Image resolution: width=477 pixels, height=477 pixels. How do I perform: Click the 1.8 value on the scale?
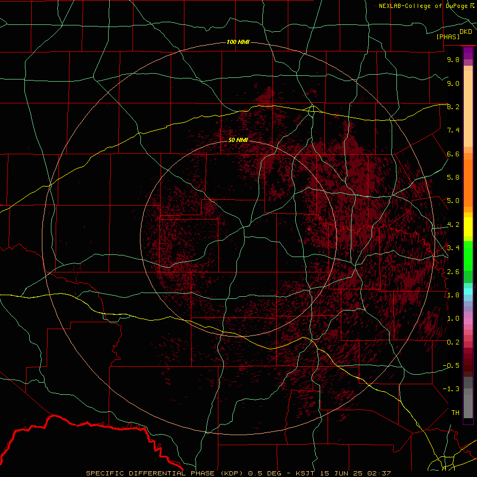click(453, 295)
